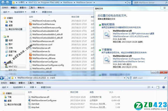Viewport: 168px width, 111px height.
Task: Open Favorites star in upper sidebar
Action: tap(4, 18)
